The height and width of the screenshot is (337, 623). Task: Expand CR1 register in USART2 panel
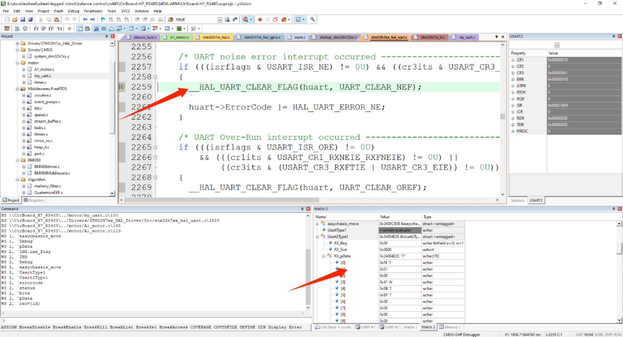(x=513, y=60)
